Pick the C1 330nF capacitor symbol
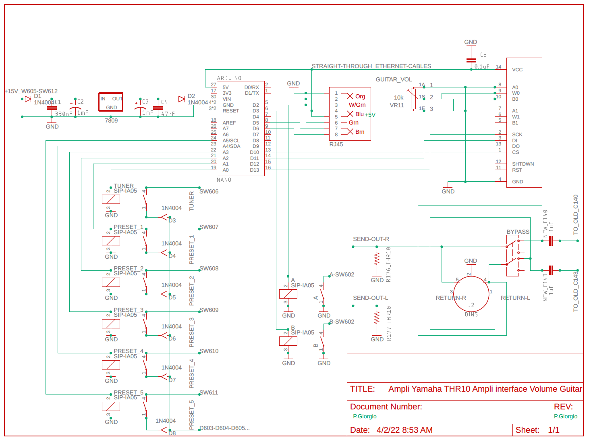 pyautogui.click(x=52, y=108)
